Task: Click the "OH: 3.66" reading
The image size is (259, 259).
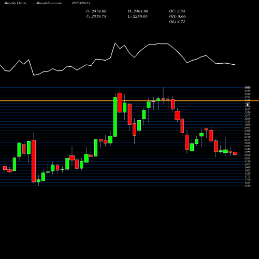Action: [178, 17]
